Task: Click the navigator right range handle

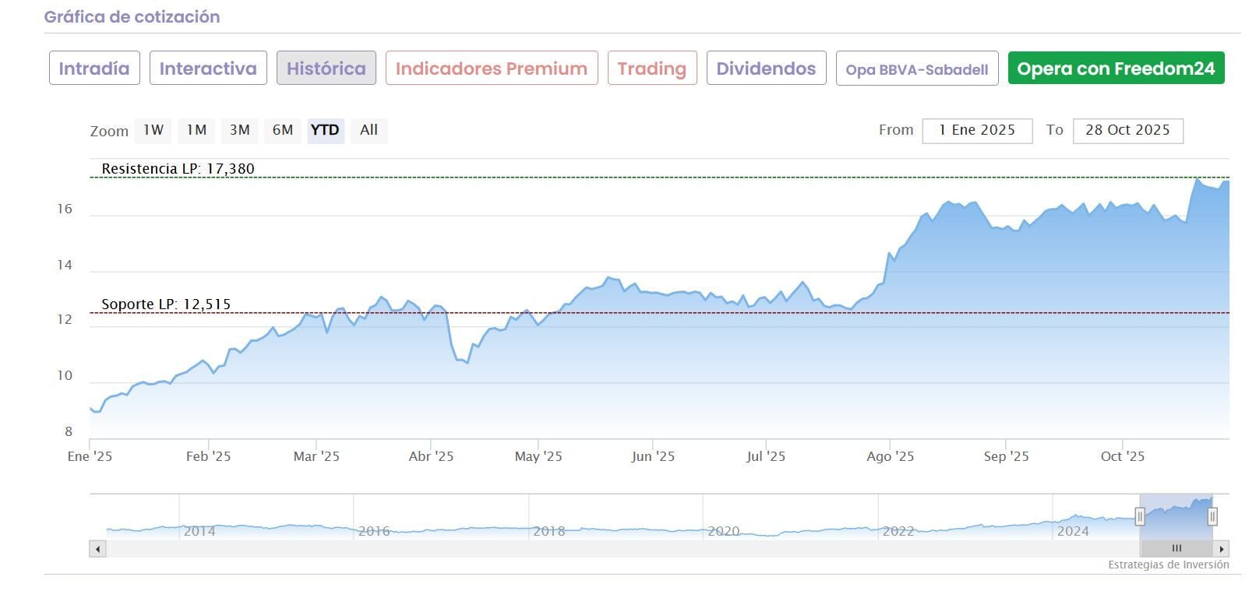Action: click(x=1212, y=516)
